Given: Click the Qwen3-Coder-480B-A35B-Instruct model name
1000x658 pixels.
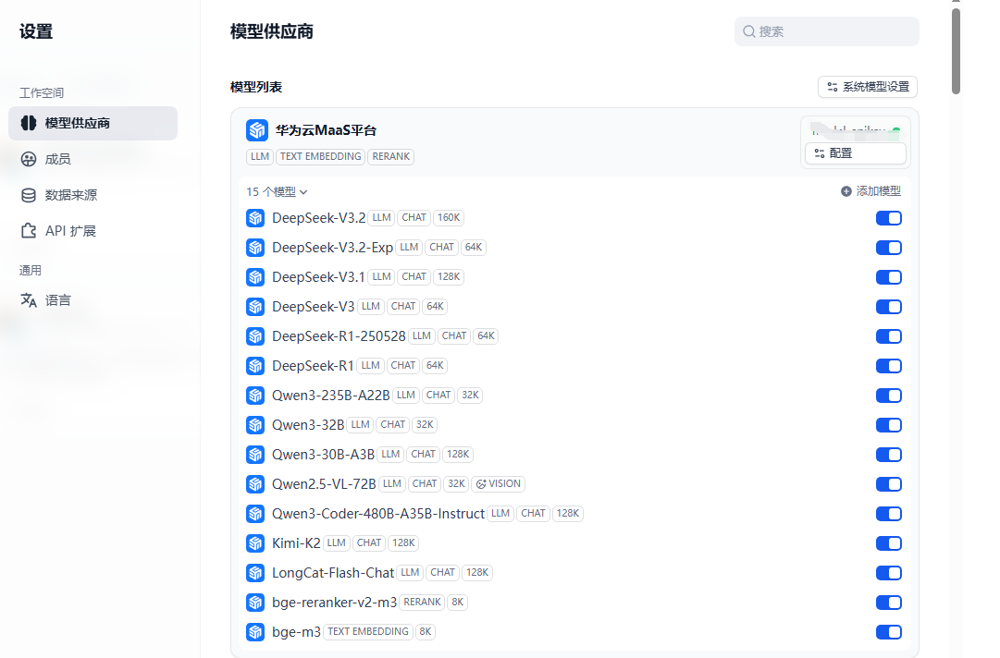Looking at the screenshot, I should [378, 514].
